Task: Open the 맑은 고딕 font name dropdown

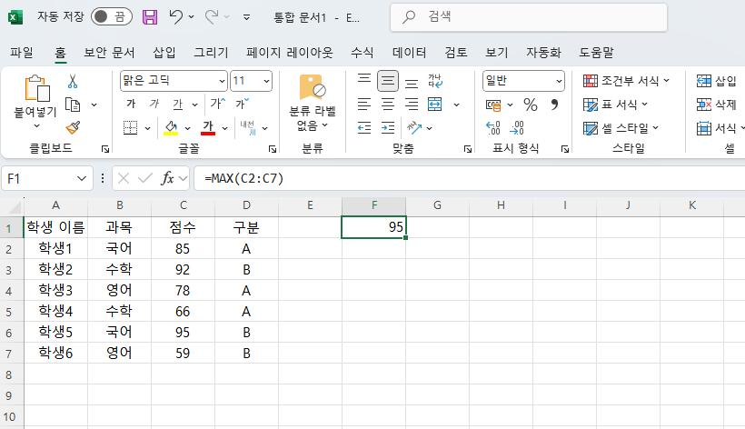Action: 221,81
